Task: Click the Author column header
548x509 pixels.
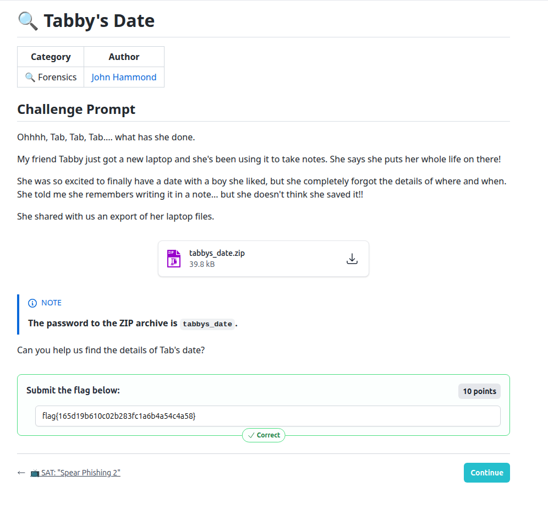Action: click(x=124, y=57)
